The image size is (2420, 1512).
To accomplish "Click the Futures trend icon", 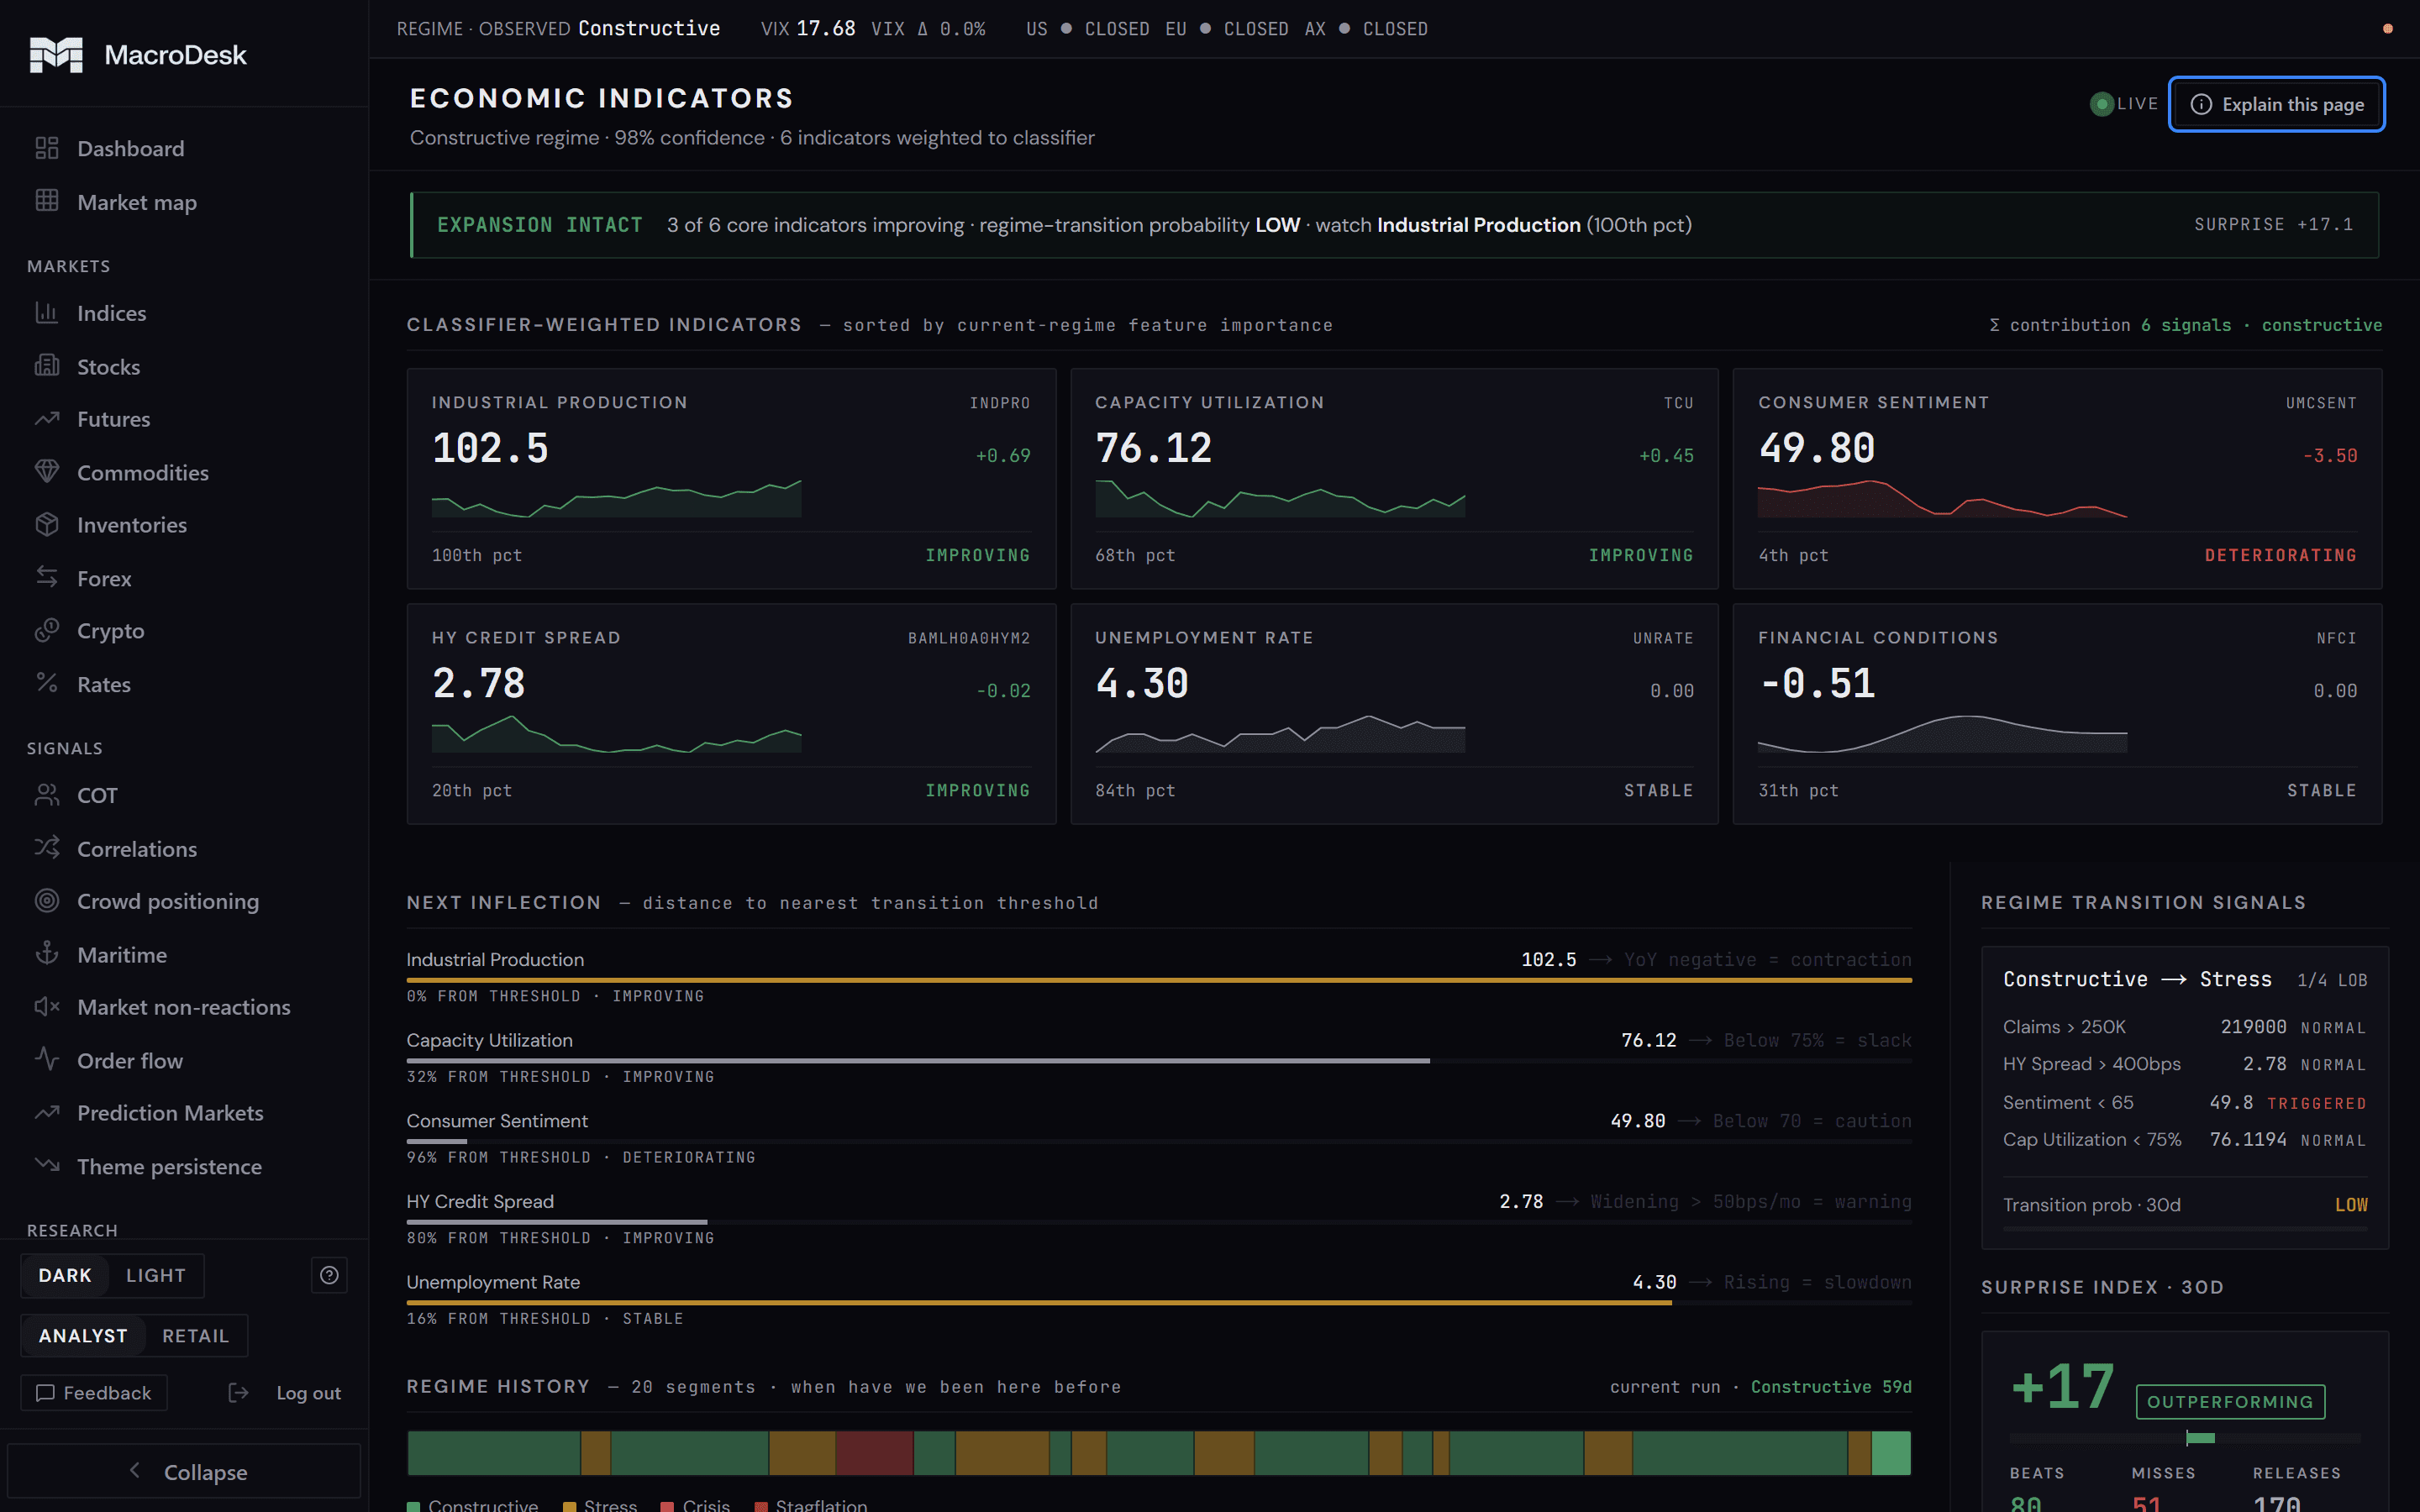I will coord(47,418).
